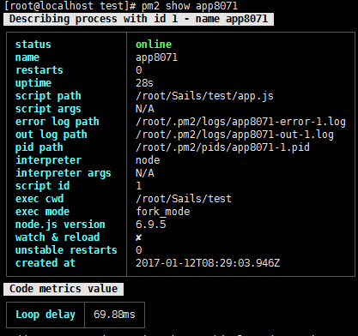Select the green 'online' status value
The width and height of the screenshot is (358, 336).
[154, 45]
